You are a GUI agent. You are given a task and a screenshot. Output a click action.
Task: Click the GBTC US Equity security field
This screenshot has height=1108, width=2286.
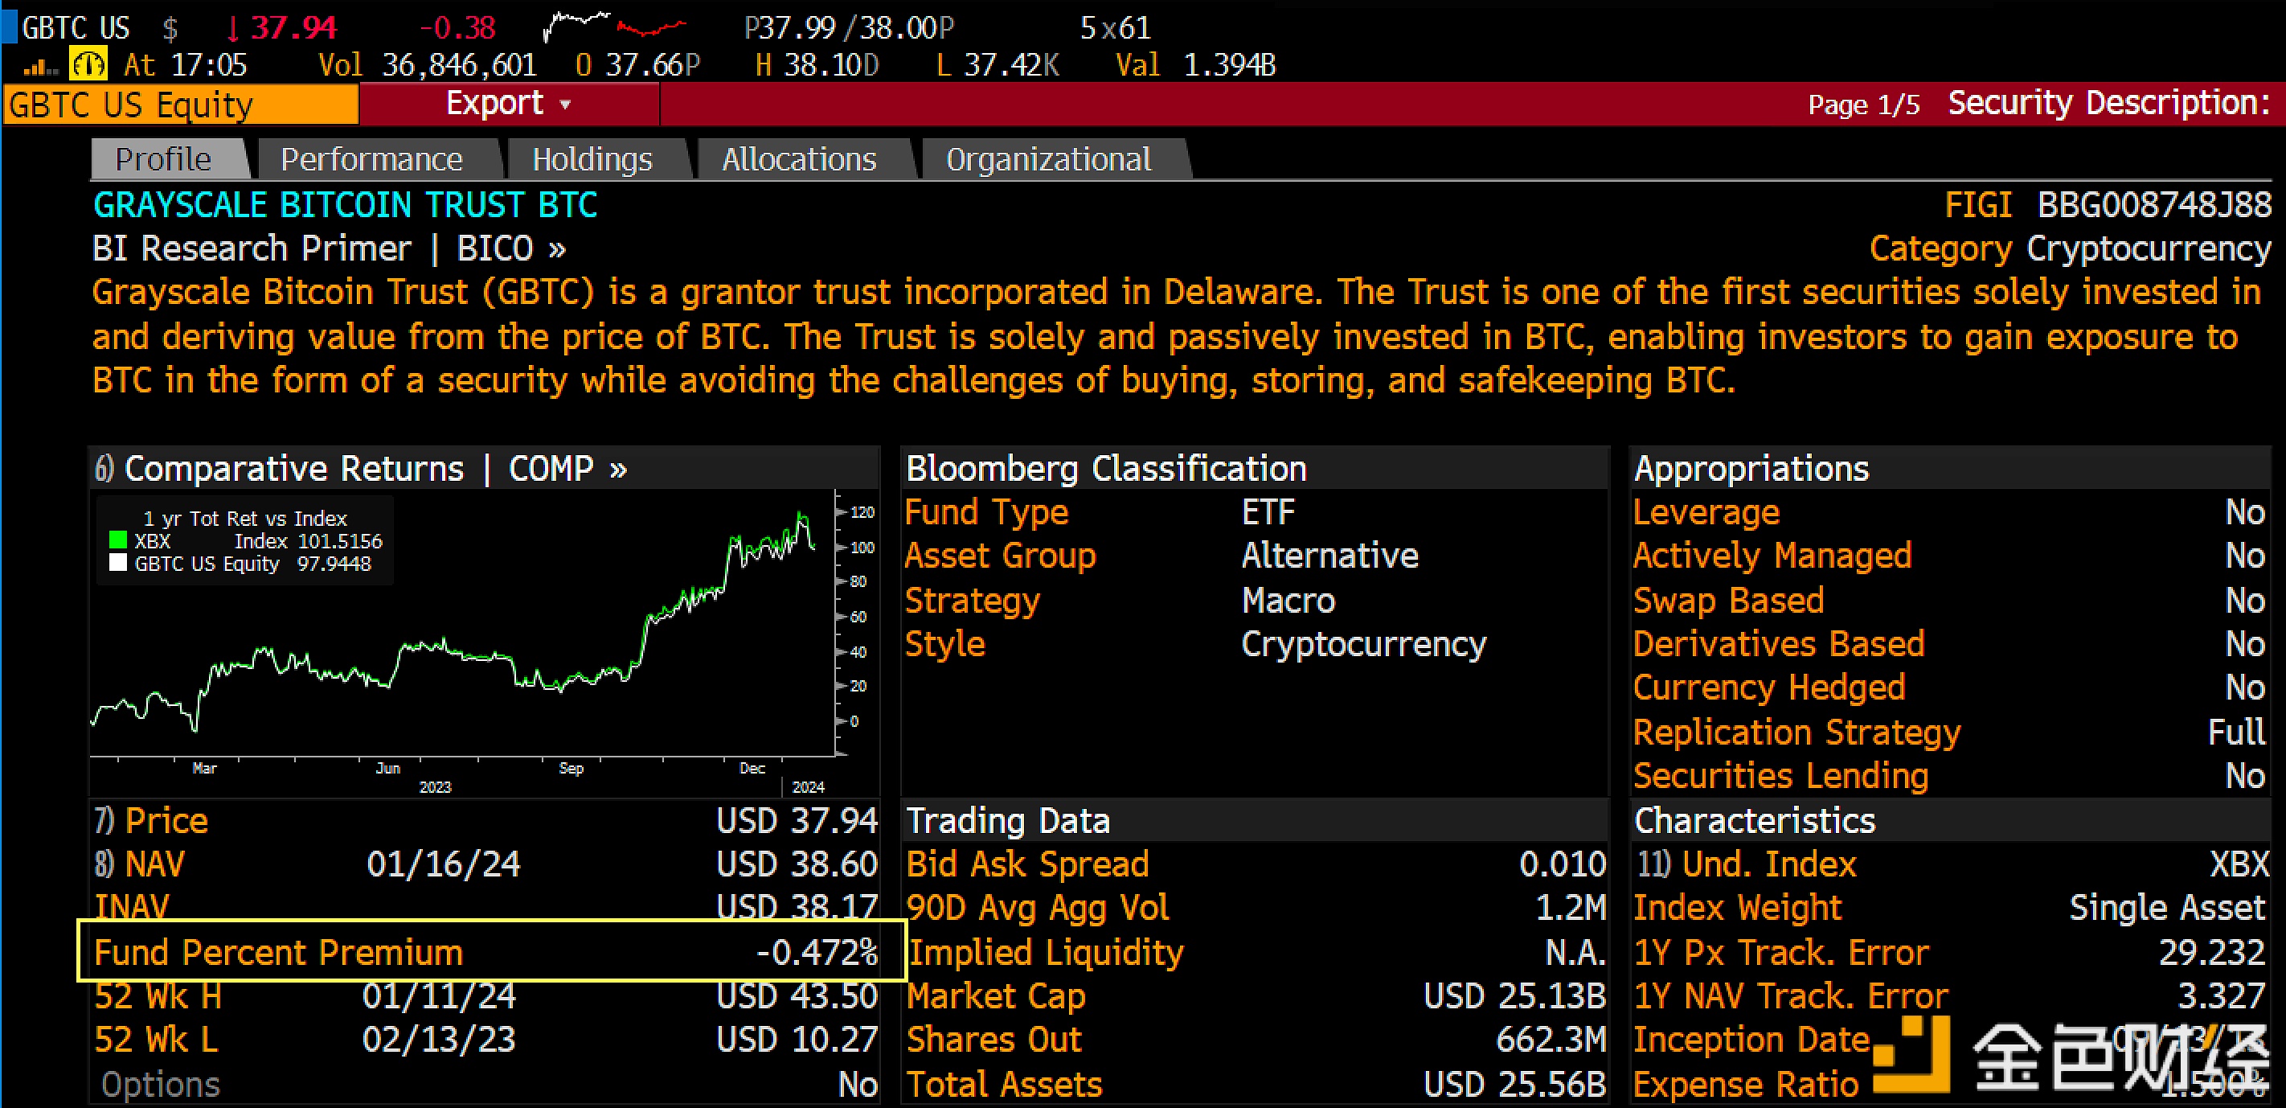pyautogui.click(x=181, y=105)
